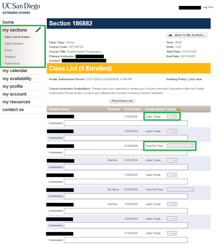The height and width of the screenshot is (244, 222).
Task: Go to my calendar in sidebar
Action: (15, 71)
